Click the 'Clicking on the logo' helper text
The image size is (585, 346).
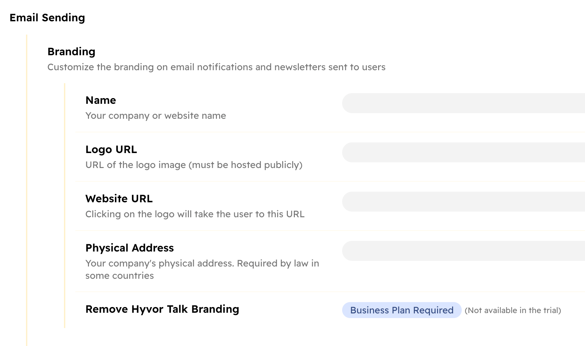click(x=195, y=214)
